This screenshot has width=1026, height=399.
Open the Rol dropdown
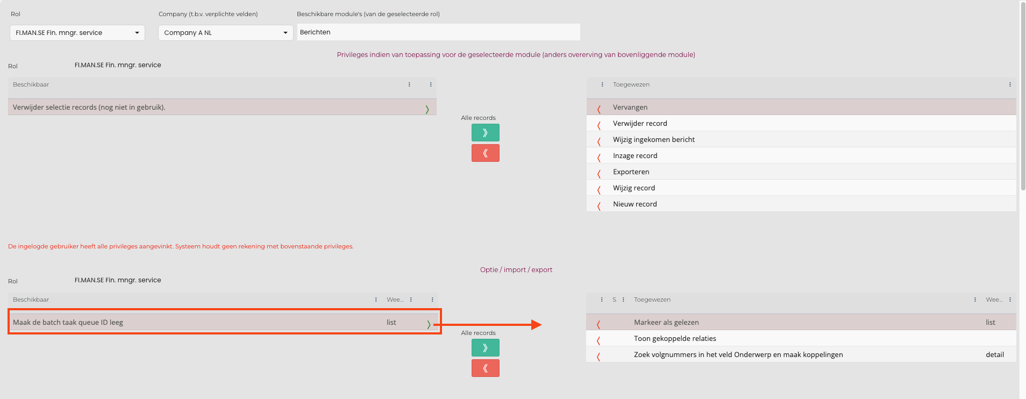(77, 33)
